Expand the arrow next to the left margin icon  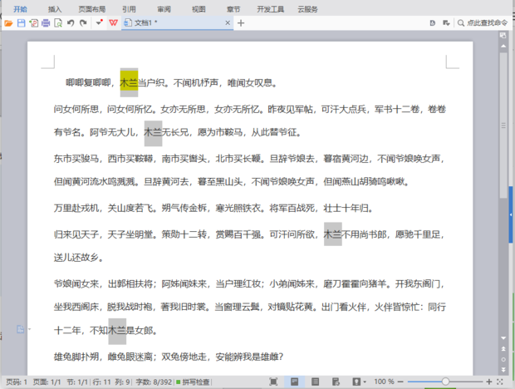point(29,329)
